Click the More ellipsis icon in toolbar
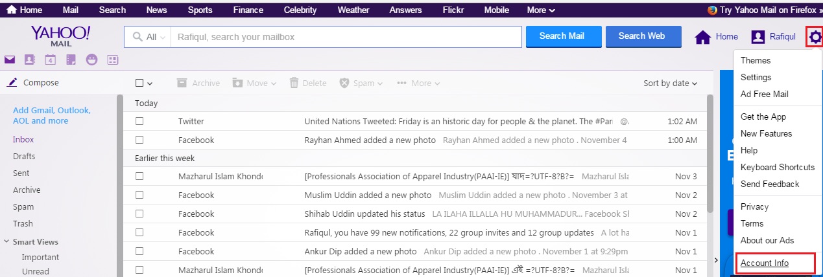The height and width of the screenshot is (277, 823). pyautogui.click(x=401, y=83)
